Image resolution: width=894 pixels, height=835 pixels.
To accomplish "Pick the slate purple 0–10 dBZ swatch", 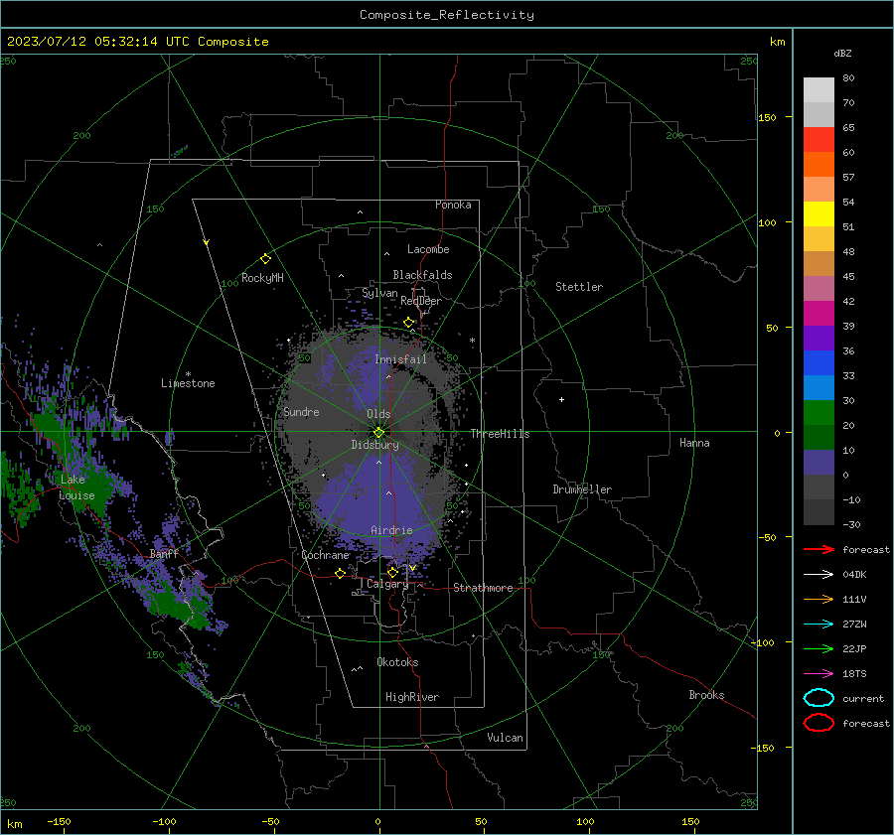I will (819, 463).
